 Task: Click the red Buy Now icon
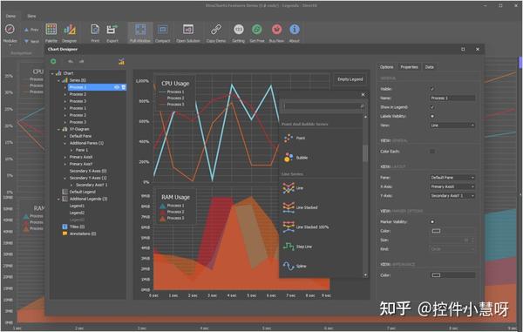pos(276,30)
